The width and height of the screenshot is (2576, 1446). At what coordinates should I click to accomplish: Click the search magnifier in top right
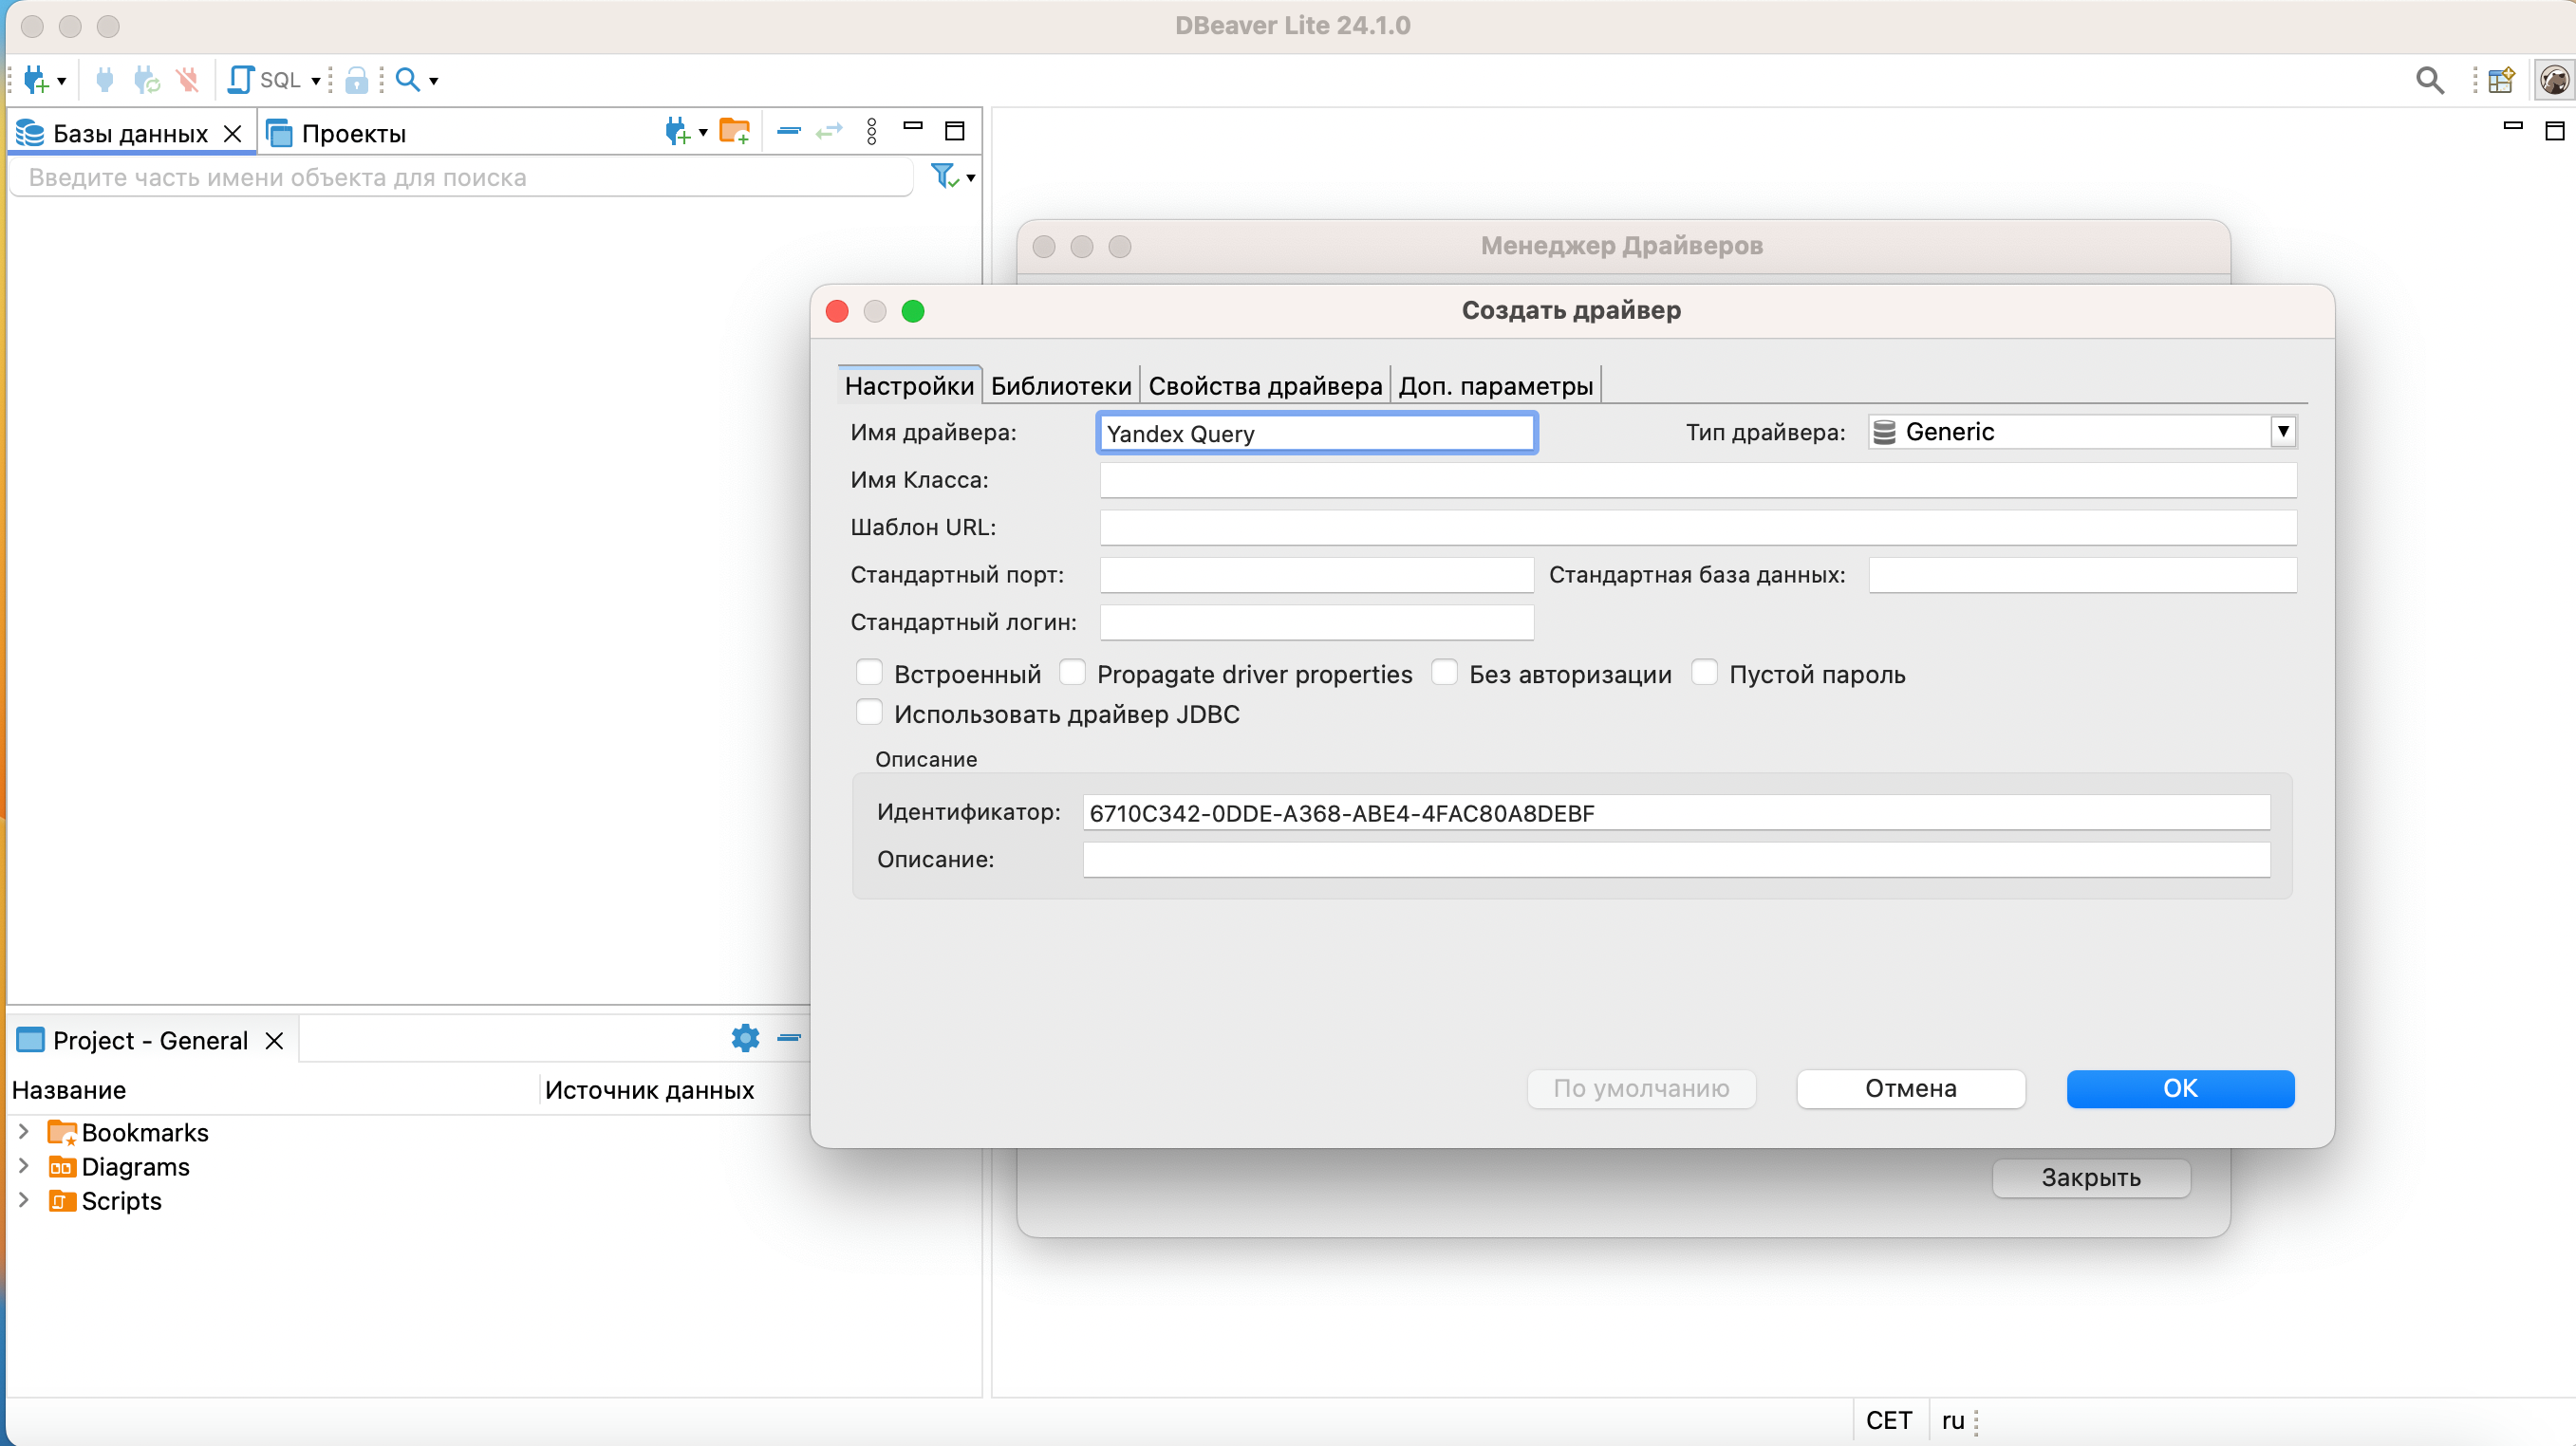[2429, 80]
